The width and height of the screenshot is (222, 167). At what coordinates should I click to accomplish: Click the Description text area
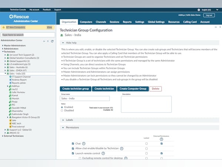point(146,104)
